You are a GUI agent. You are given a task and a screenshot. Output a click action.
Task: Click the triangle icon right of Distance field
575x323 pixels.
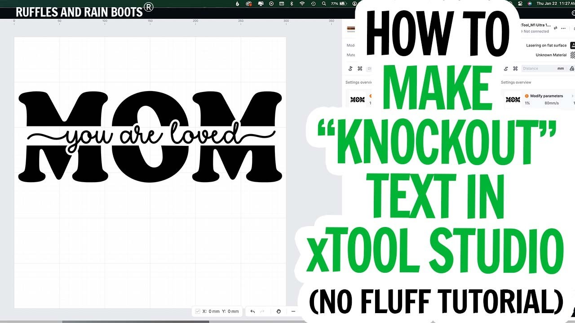coord(572,69)
